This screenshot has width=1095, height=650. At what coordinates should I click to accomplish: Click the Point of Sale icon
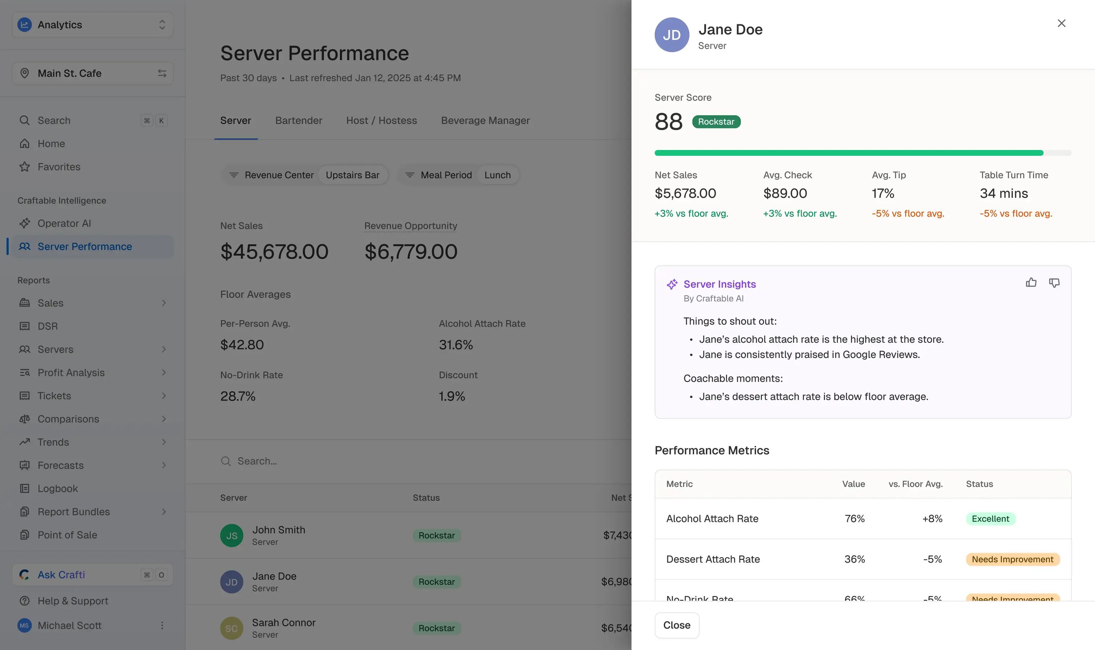coord(25,535)
